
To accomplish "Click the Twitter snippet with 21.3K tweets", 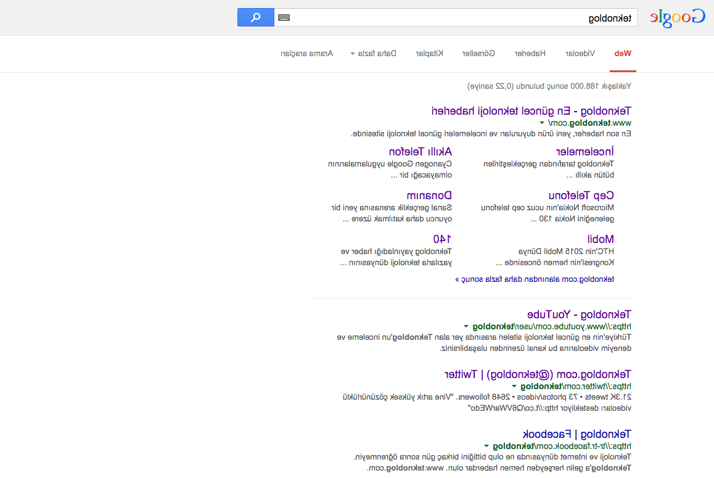I will [x=487, y=402].
